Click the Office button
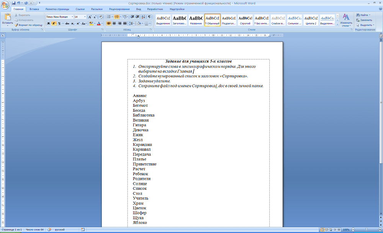The height and width of the screenshot is (233, 383). coord(5,5)
